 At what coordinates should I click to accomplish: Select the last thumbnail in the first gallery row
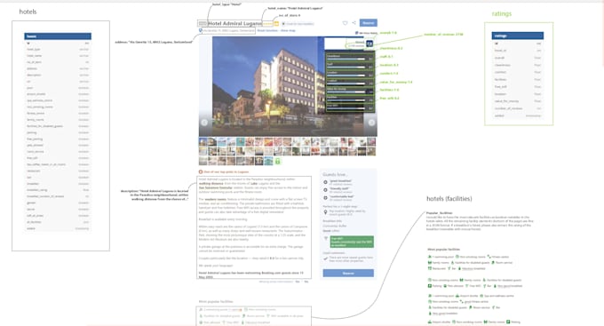point(371,142)
